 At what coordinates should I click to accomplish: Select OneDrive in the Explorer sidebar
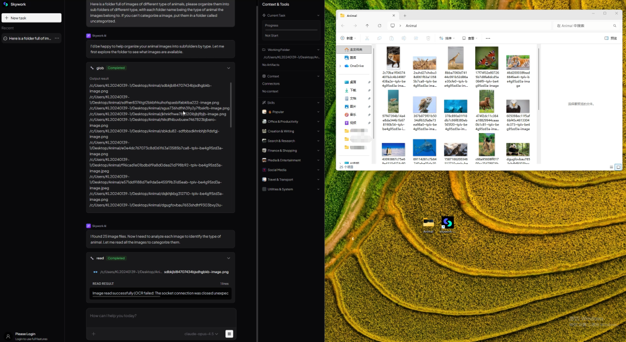point(354,66)
